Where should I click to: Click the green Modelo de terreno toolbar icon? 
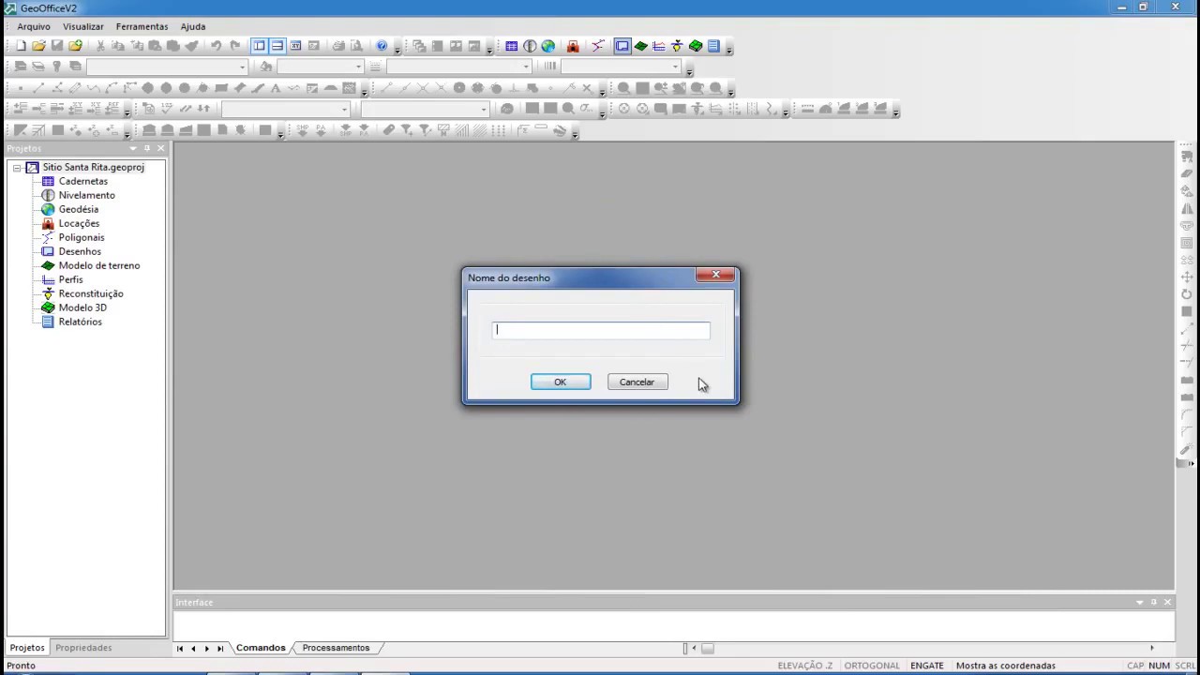tap(641, 46)
